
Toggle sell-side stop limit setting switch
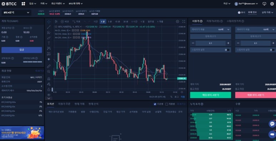[x=272, y=50]
